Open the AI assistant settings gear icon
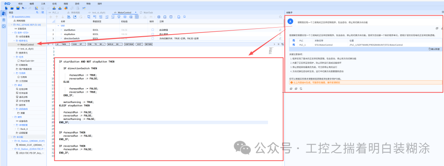 [x=443, y=12]
